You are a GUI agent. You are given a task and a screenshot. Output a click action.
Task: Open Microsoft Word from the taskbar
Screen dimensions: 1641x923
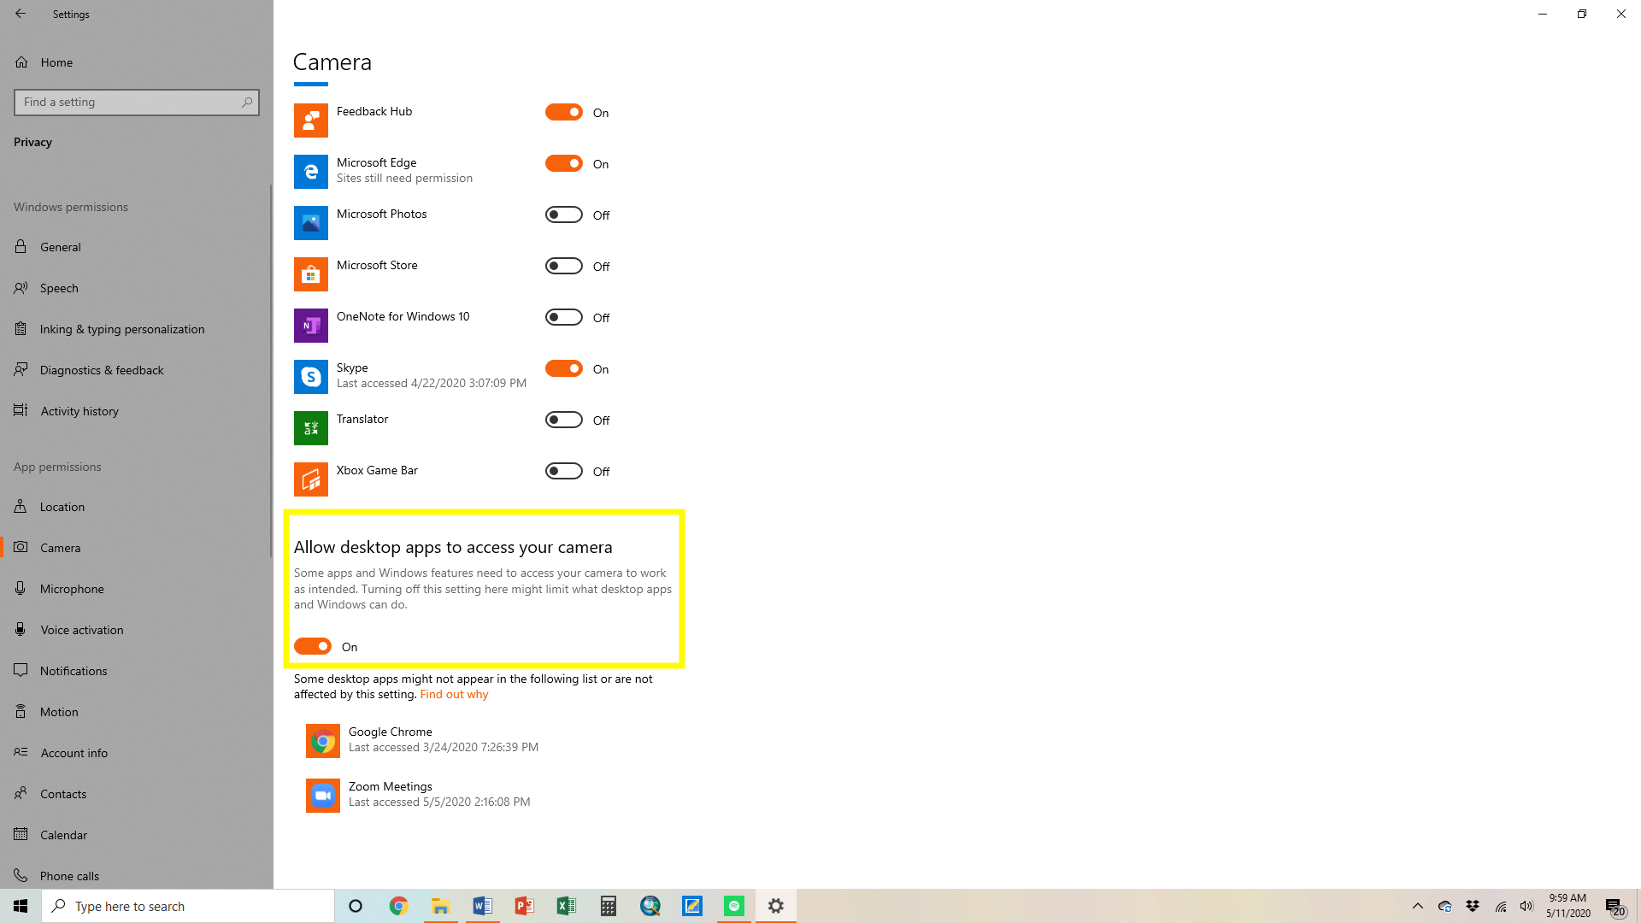click(x=482, y=906)
